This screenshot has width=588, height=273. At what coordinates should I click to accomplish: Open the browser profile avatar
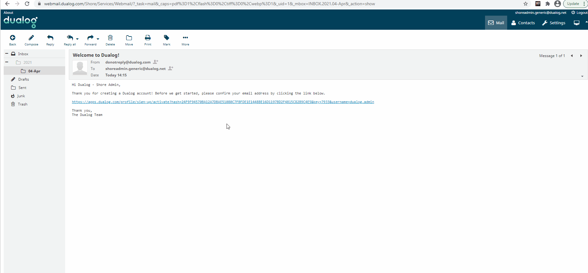coord(558,4)
